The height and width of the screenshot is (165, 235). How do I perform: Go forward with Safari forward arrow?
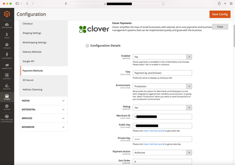pos(33,4)
